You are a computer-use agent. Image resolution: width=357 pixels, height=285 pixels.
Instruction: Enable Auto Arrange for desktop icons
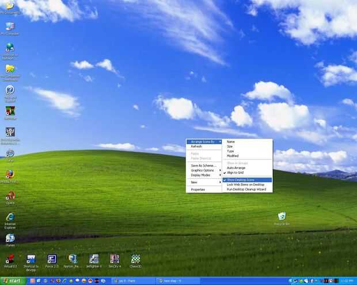[x=247, y=168]
